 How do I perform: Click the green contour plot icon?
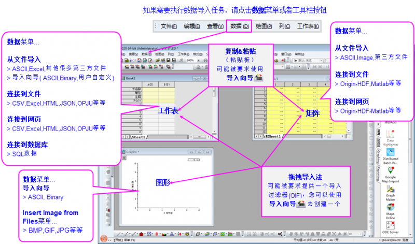tap(223, 234)
